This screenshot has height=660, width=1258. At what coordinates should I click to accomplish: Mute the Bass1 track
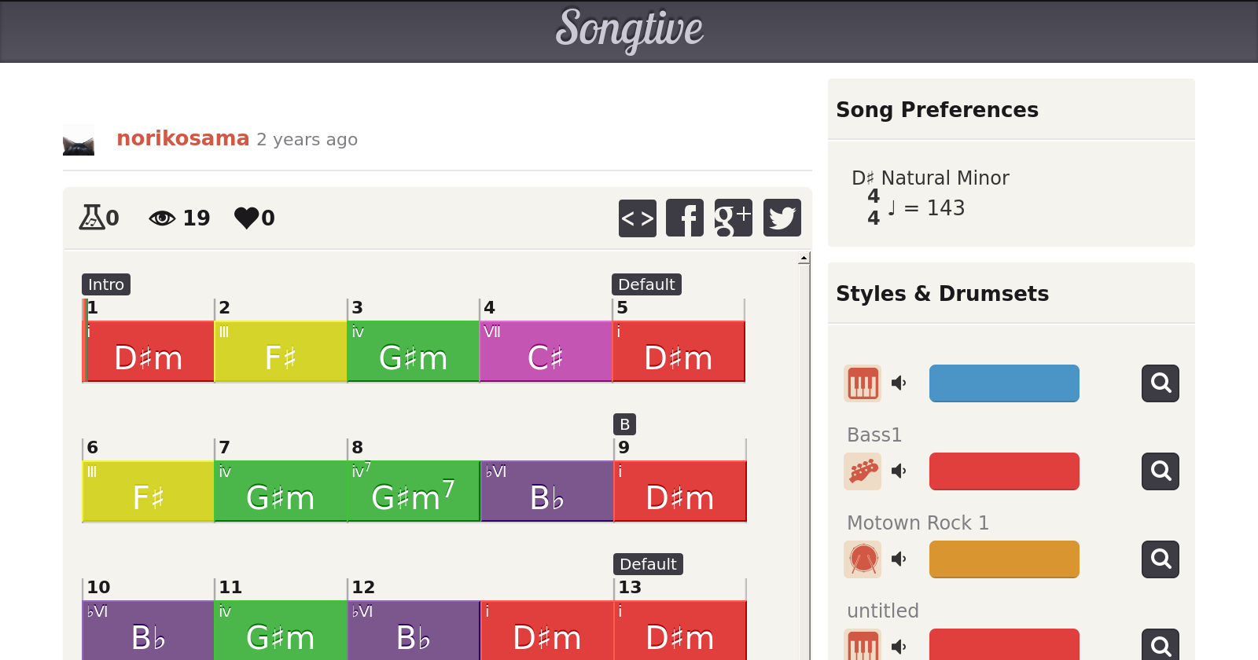point(899,471)
